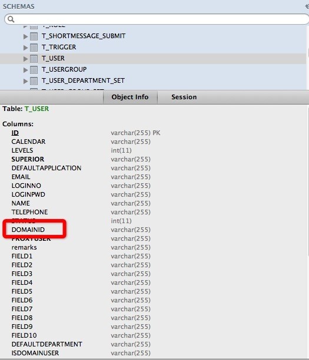Screen dimensions: 309x360
Task: Click table icon of T_TRIGGER
Action: (34, 48)
